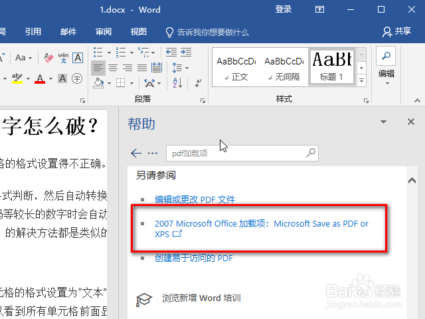Open ribbon display options icon
This screenshot has width=425, height=319.
click(x=319, y=9)
